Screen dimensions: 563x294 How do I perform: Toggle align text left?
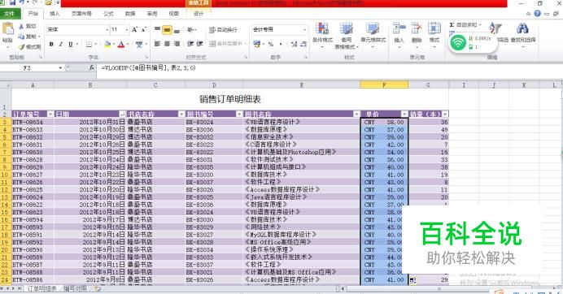coord(157,44)
